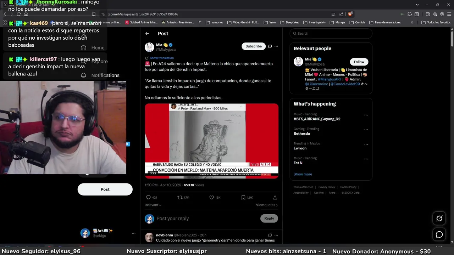This screenshot has width=454, height=255.
Task: Go back using the Post arrow
Action: [147, 34]
